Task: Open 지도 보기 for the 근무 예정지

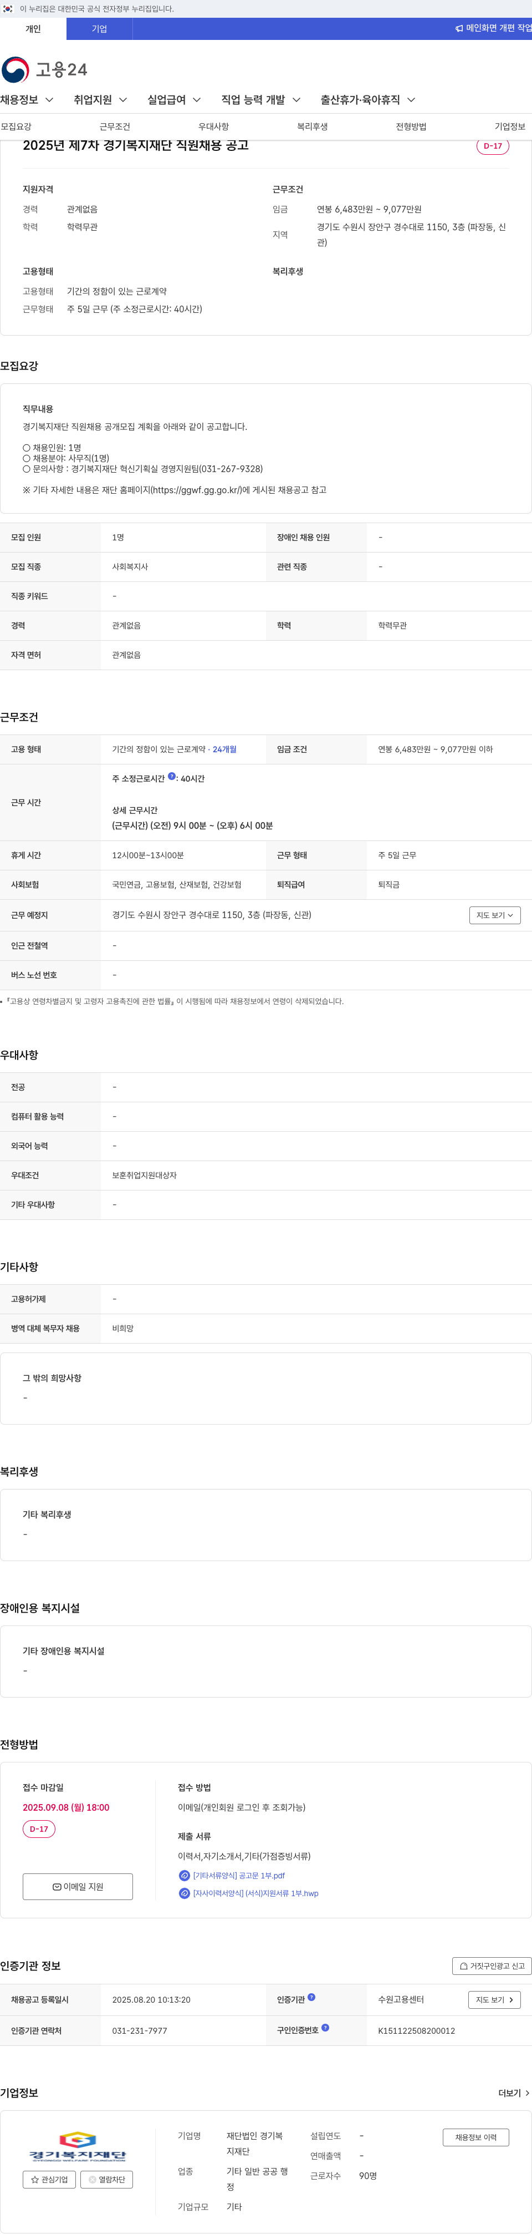Action: click(495, 915)
